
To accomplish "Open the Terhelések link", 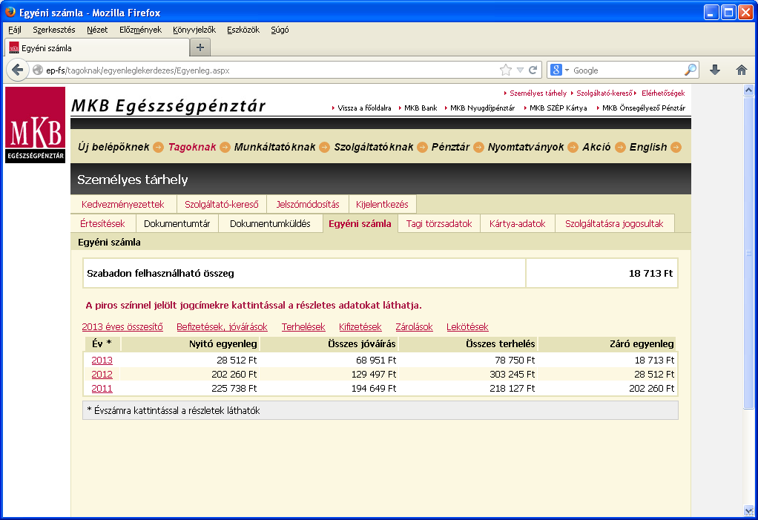I will [303, 326].
